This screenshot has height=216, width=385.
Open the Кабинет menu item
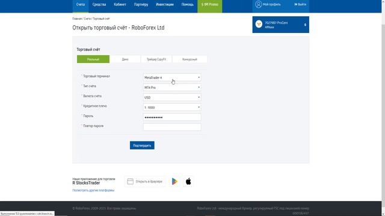[120, 5]
